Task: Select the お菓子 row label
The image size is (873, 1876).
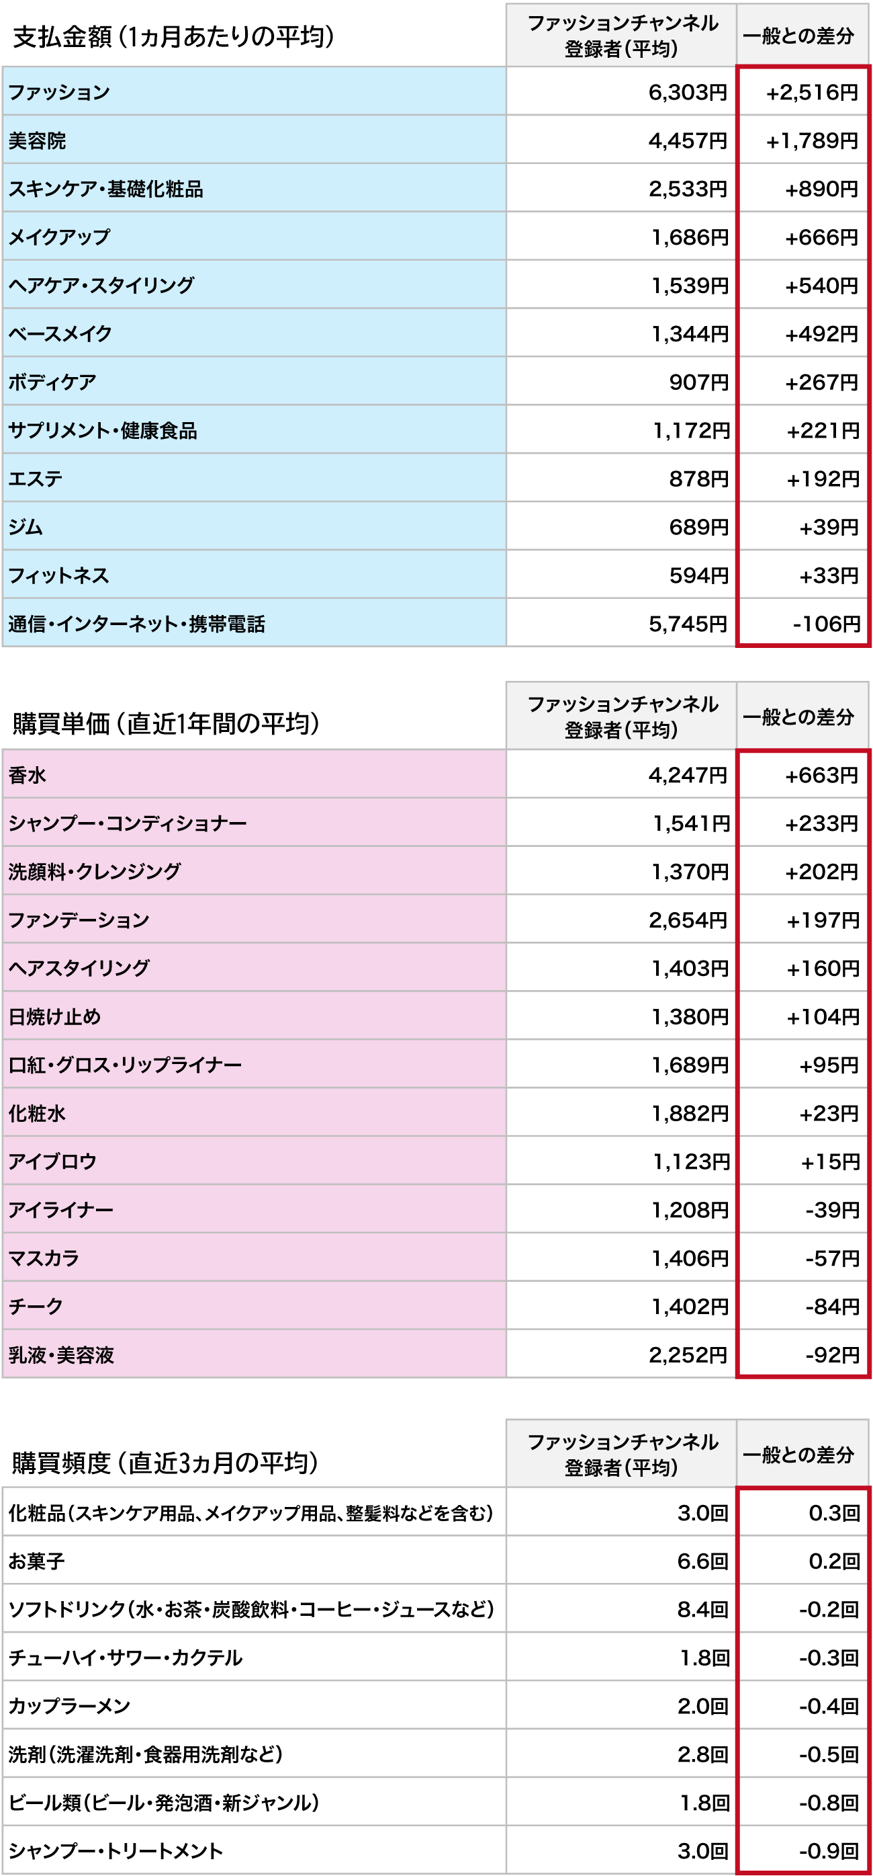Action: coord(36,1562)
